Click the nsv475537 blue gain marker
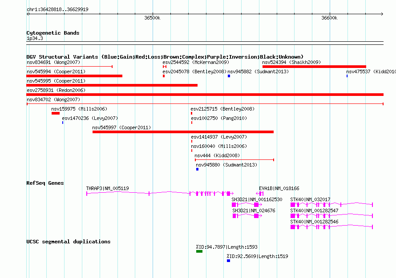Viewport: 396px width, 278px height. [x=347, y=76]
